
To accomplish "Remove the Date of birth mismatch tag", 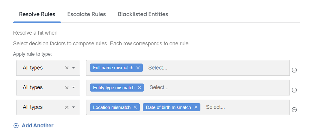I will click(196, 107).
